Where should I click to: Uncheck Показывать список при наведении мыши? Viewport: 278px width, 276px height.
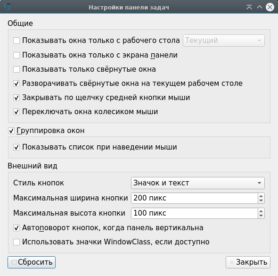(16, 147)
